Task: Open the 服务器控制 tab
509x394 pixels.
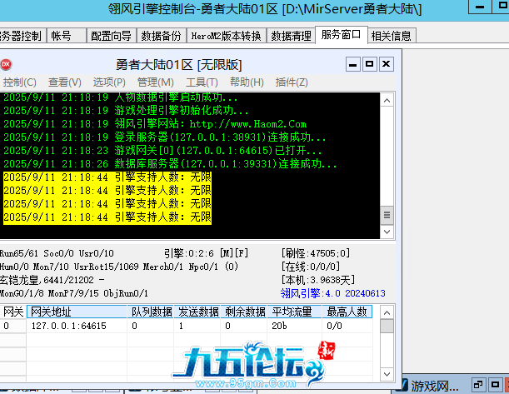Action: pyautogui.click(x=22, y=36)
